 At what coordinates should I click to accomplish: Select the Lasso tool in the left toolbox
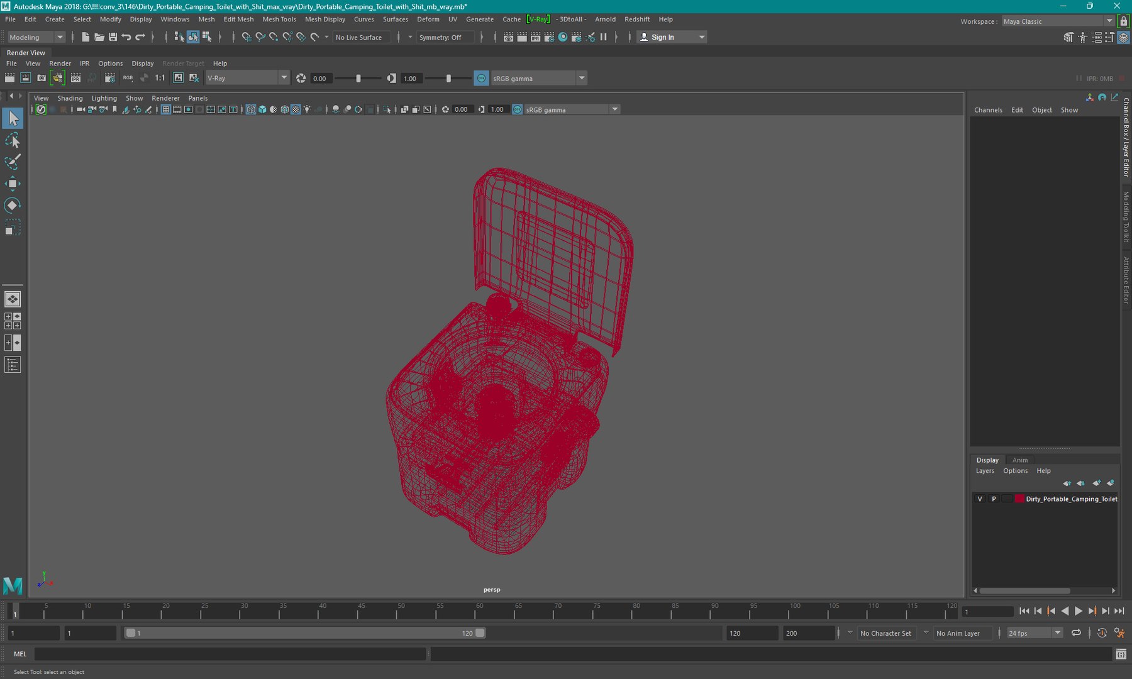pos(13,140)
